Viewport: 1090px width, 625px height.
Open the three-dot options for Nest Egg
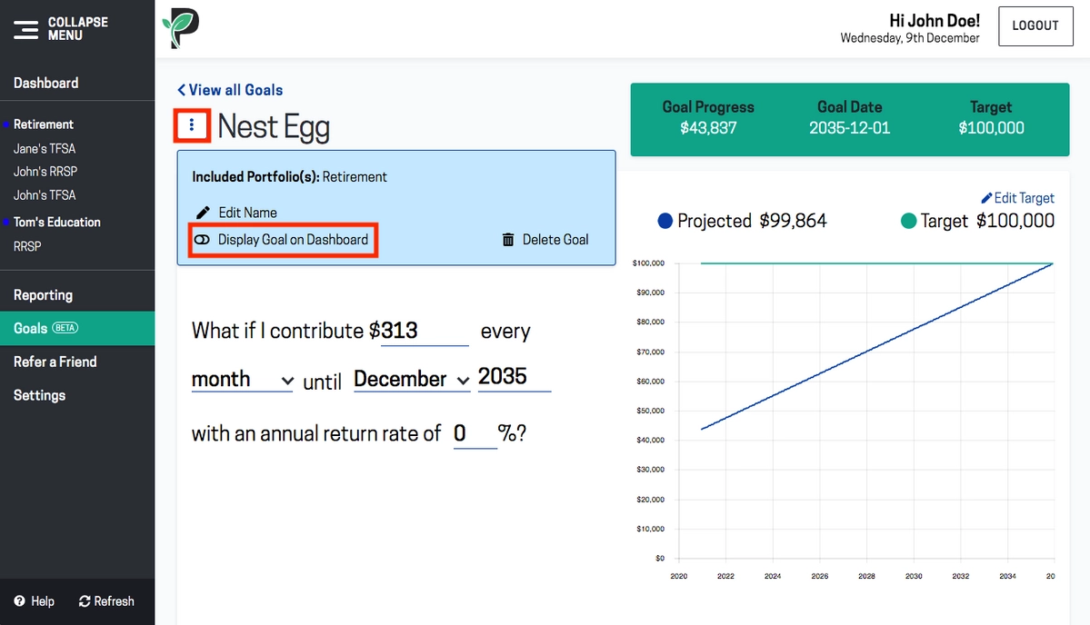(192, 125)
